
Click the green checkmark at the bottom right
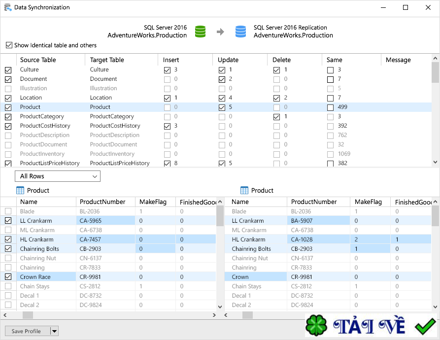[425, 326]
